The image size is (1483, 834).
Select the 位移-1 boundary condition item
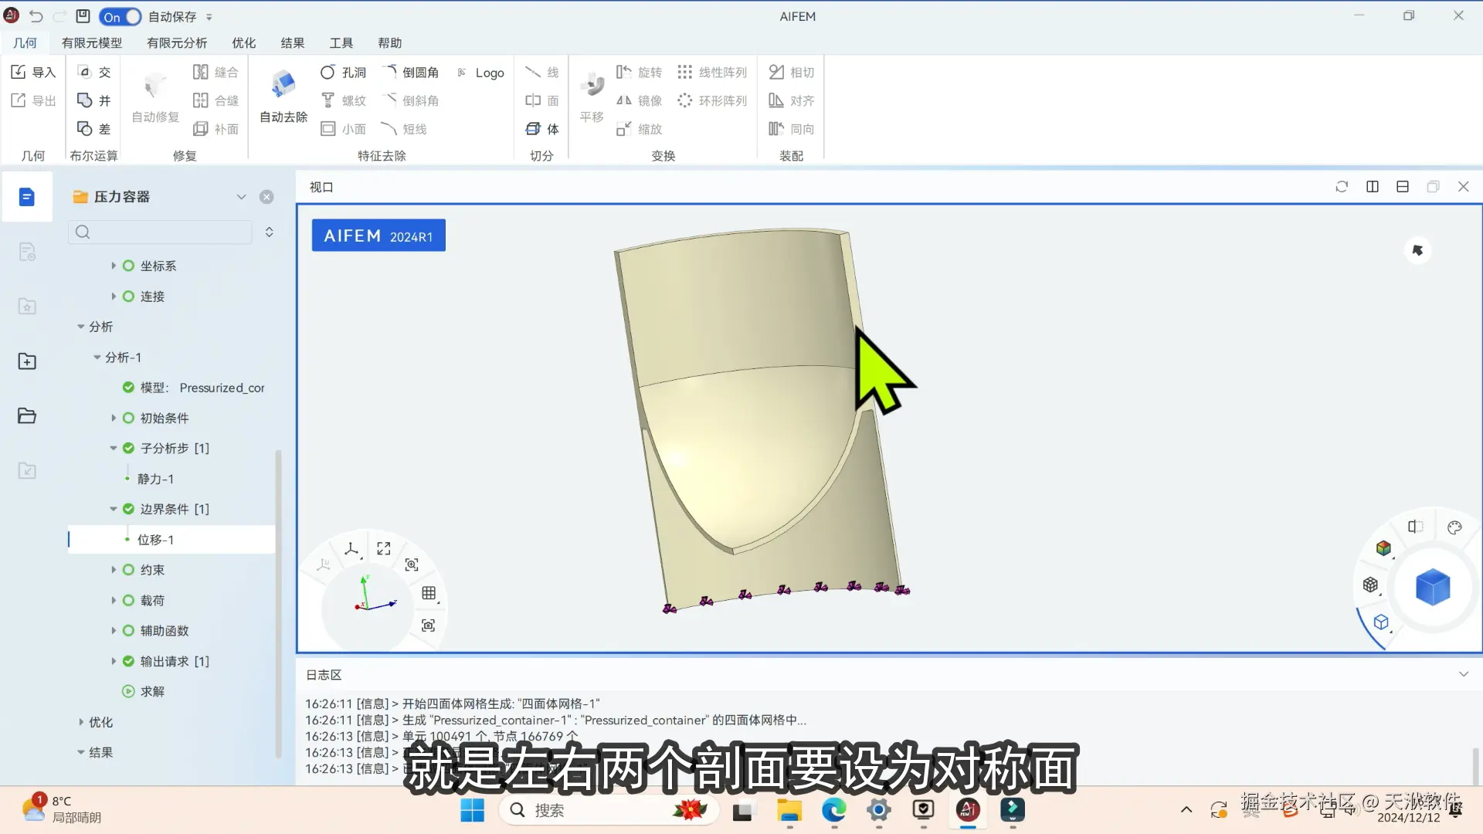[155, 540]
